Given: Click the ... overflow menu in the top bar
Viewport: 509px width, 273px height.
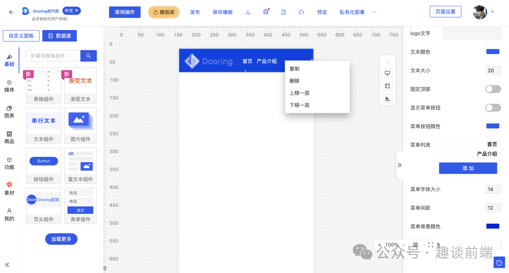Looking at the screenshot, I should pos(374,12).
